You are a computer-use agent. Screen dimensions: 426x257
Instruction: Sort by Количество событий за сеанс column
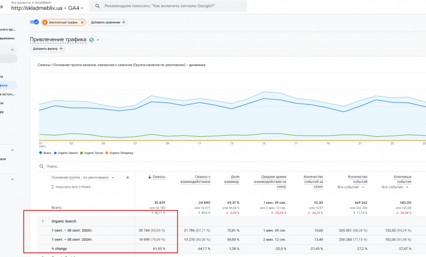(x=313, y=182)
